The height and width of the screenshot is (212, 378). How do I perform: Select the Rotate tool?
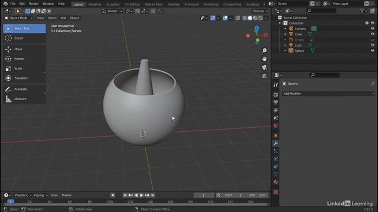point(24,59)
